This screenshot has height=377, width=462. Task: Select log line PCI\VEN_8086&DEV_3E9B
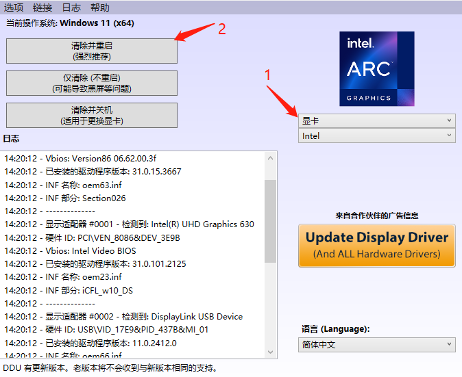(92, 237)
